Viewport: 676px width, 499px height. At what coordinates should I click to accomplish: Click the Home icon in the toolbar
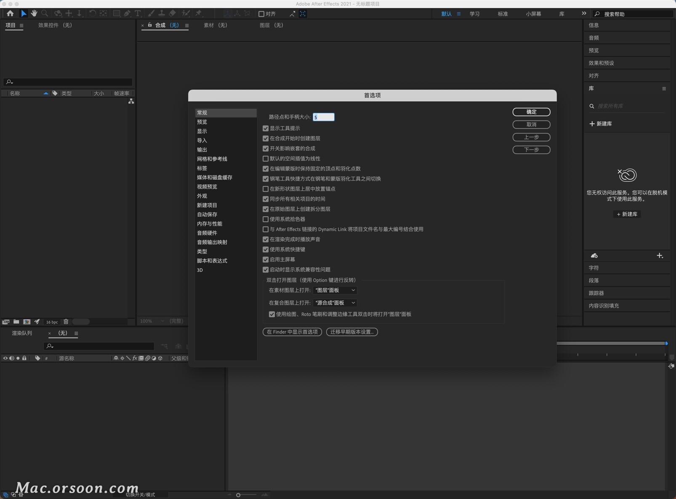(10, 13)
